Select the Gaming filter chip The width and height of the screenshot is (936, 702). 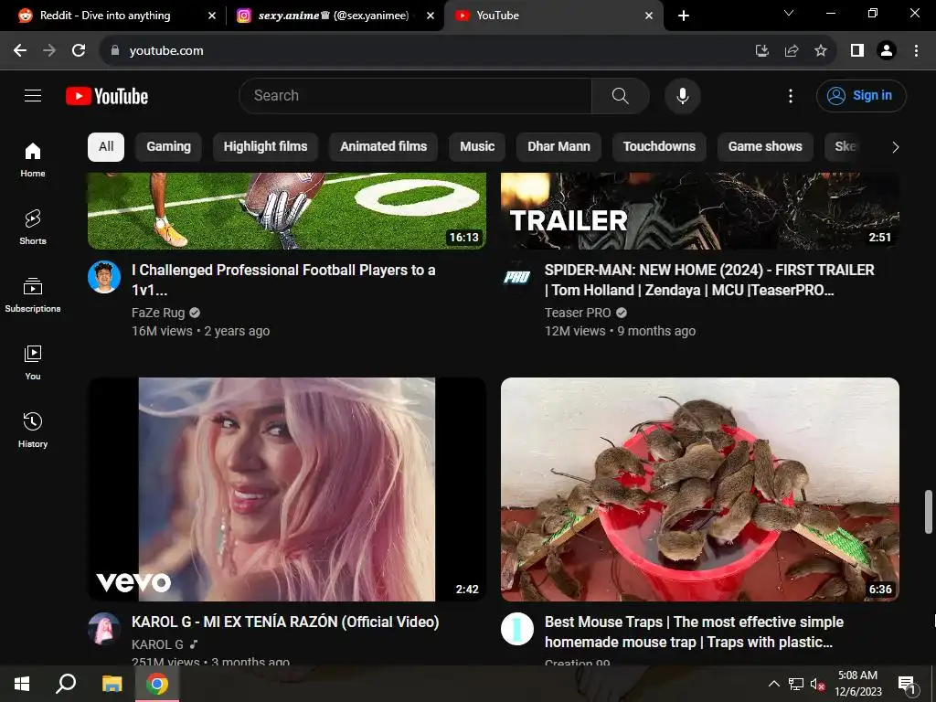point(168,147)
